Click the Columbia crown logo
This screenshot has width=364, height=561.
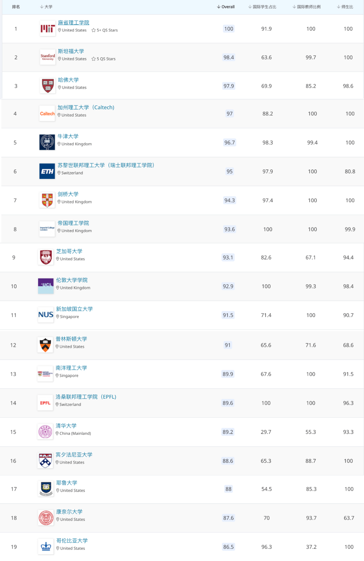pyautogui.click(x=46, y=547)
